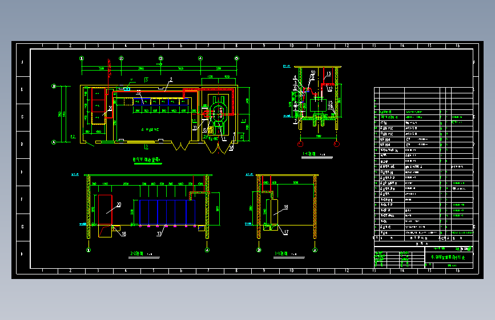Click callout number 2 in the floor plan
Screen dimensions: 495x320
171,80
